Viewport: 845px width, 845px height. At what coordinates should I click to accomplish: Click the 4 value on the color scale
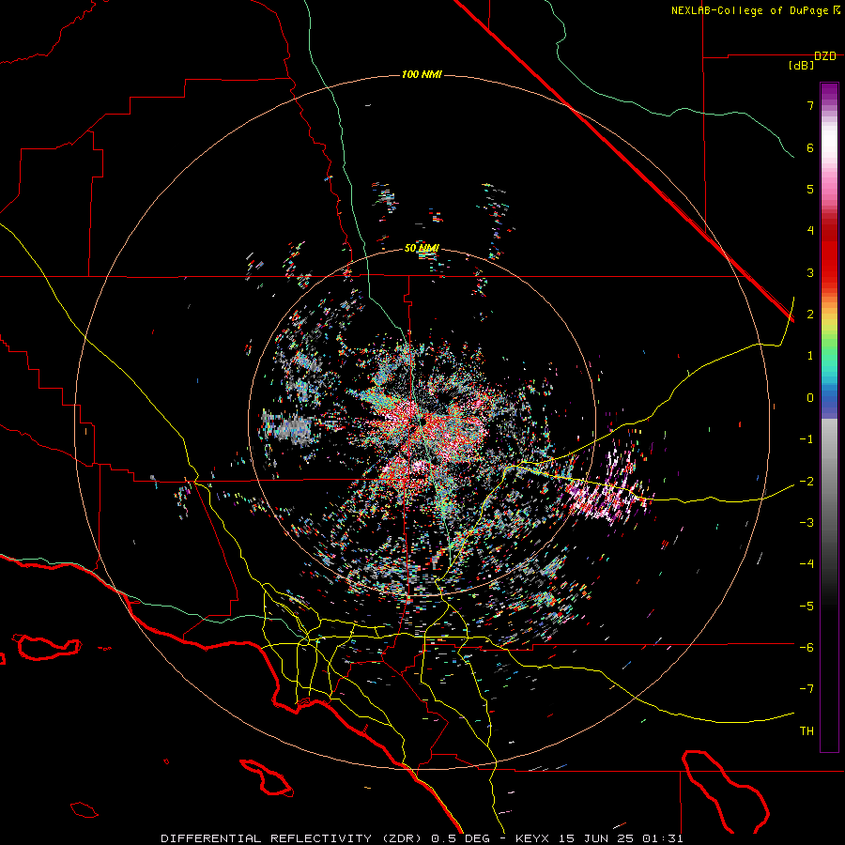coord(810,231)
